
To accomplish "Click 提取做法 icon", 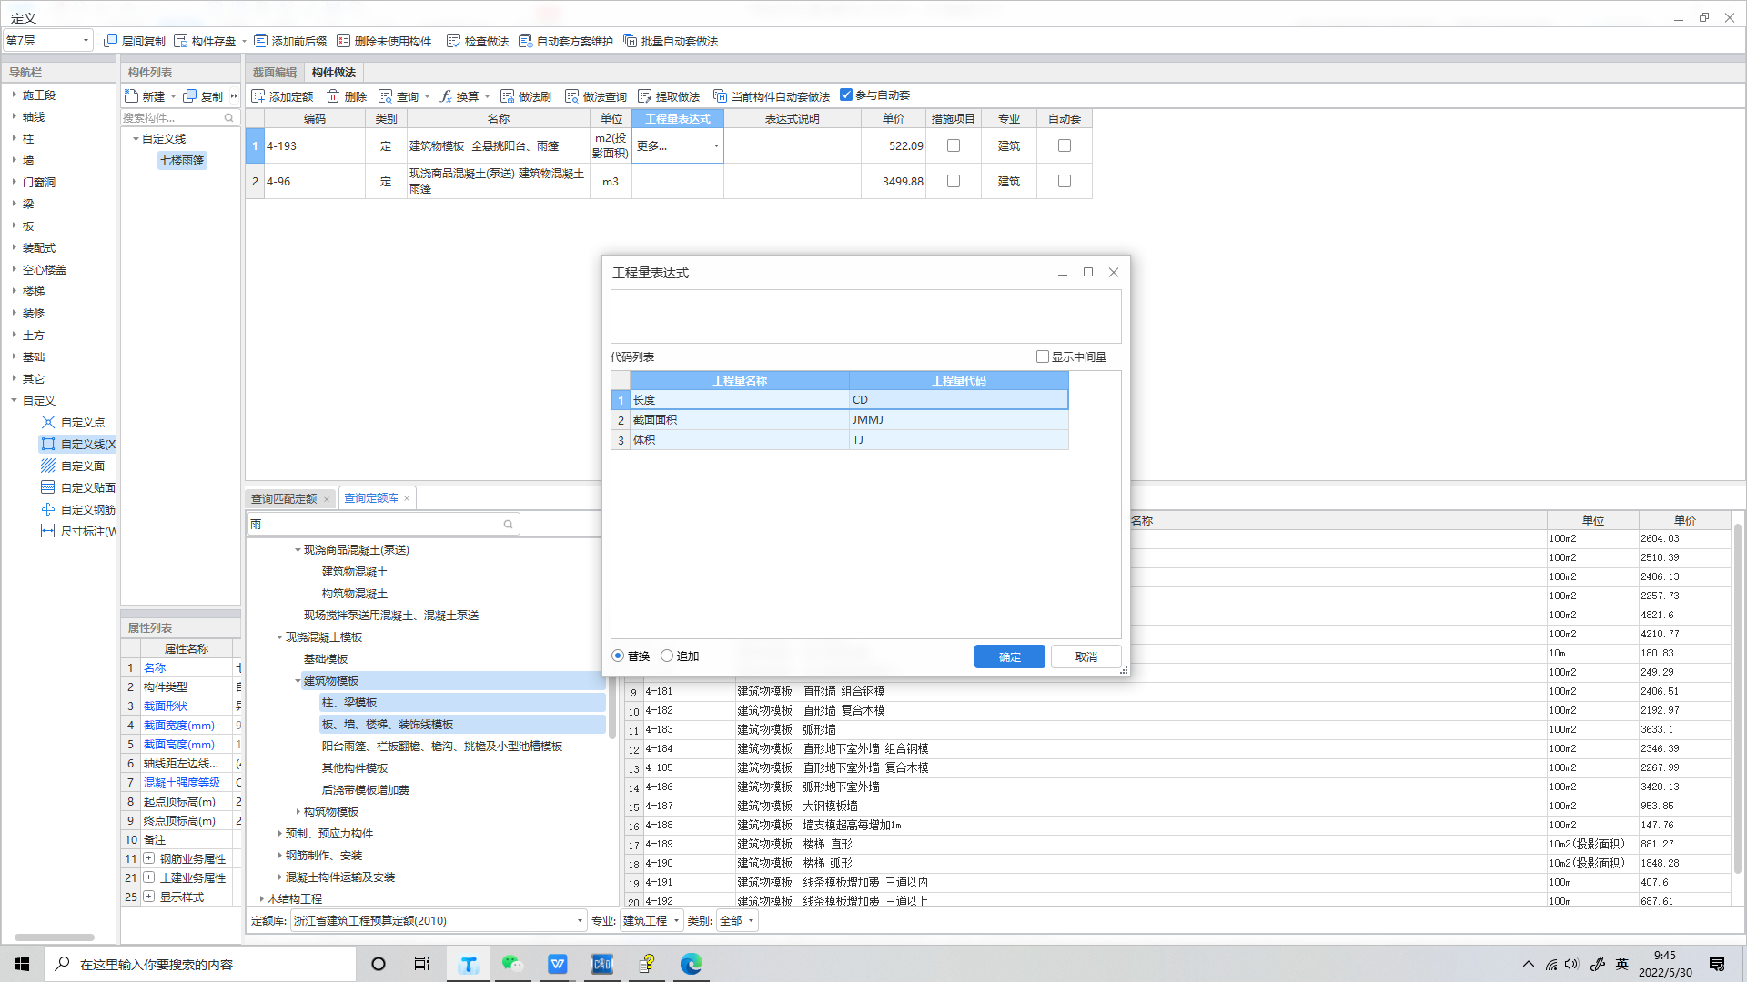I will 645,96.
